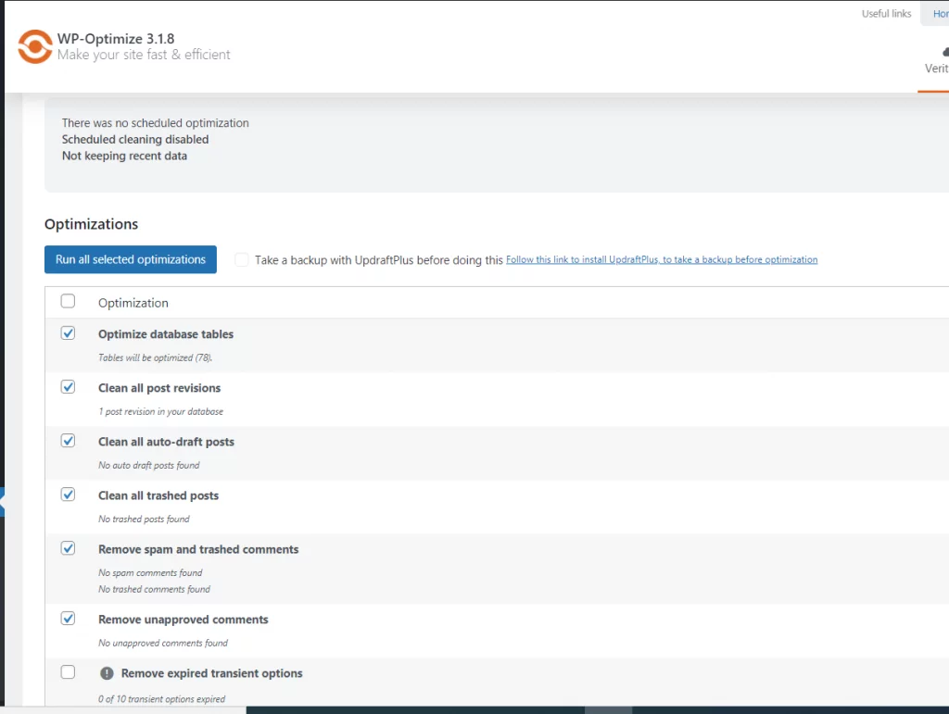Uncheck Remove unapproved comments
The width and height of the screenshot is (949, 714).
(68, 619)
